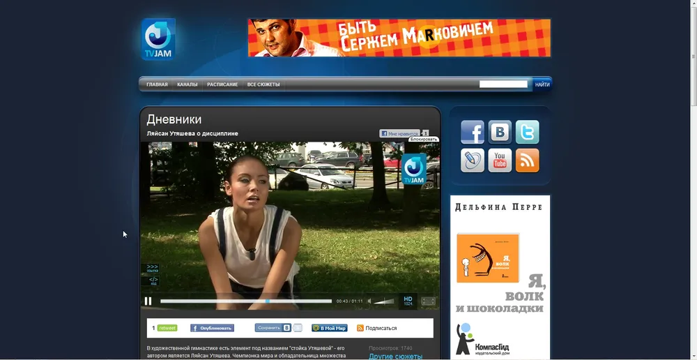The image size is (697, 360).
Task: Open the YouTube channel icon
Action: [x=500, y=160]
